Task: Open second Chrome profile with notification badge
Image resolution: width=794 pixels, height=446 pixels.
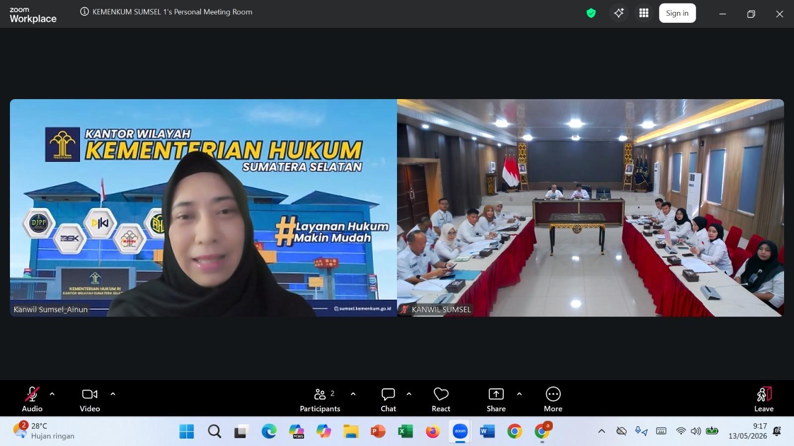Action: 542,431
